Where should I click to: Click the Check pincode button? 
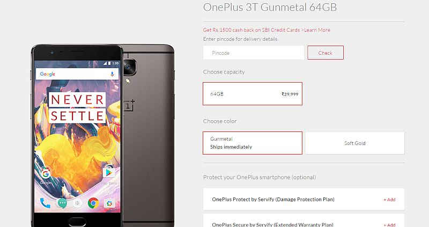click(326, 53)
